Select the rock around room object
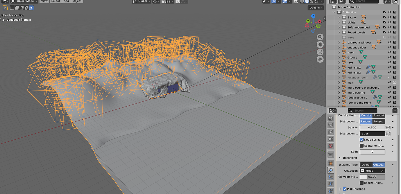The width and height of the screenshot is (401, 194). click(359, 103)
